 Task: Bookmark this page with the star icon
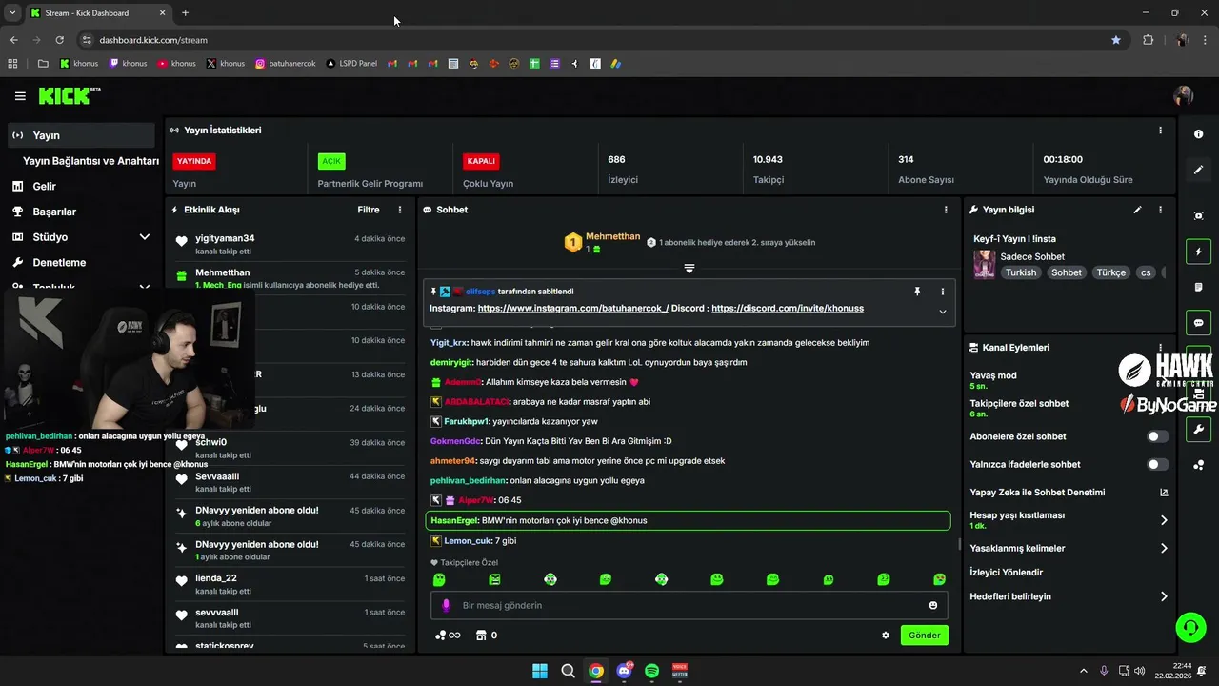1116,40
